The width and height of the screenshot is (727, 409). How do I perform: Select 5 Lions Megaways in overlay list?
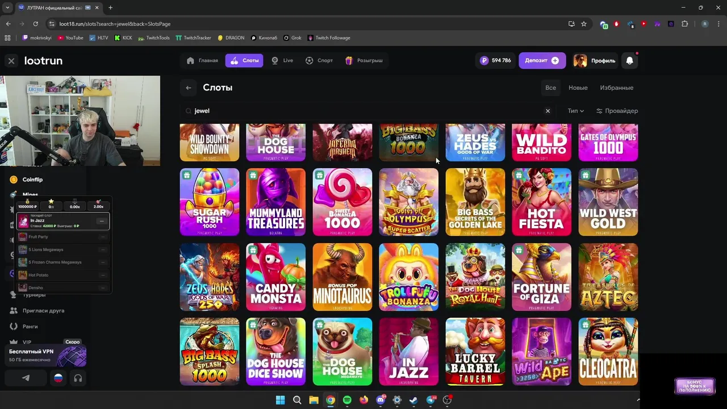click(62, 249)
